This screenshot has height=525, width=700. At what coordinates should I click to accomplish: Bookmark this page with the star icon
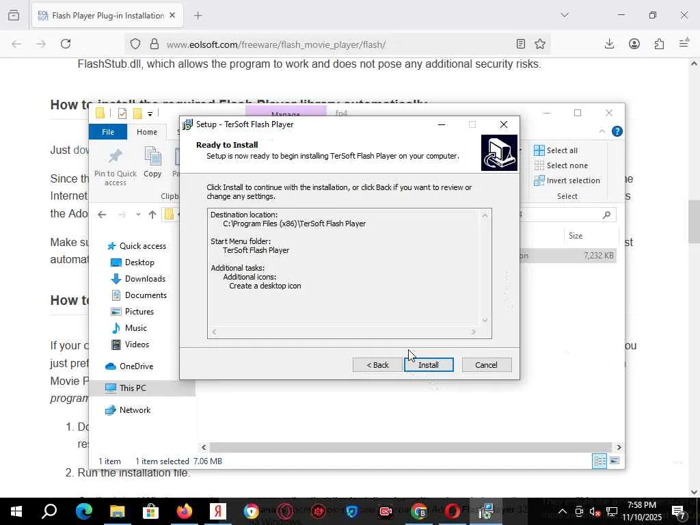tap(540, 44)
